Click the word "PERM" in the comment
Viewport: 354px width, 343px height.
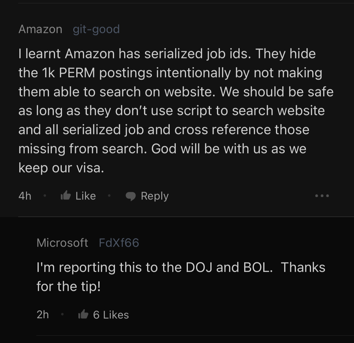[x=77, y=73]
